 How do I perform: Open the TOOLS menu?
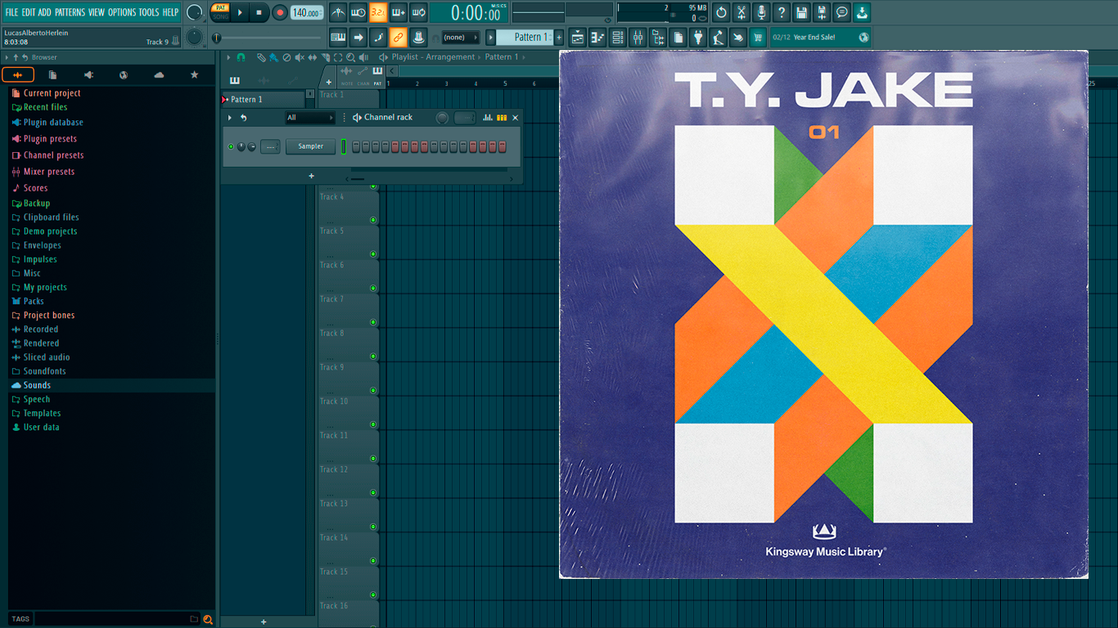click(x=149, y=12)
